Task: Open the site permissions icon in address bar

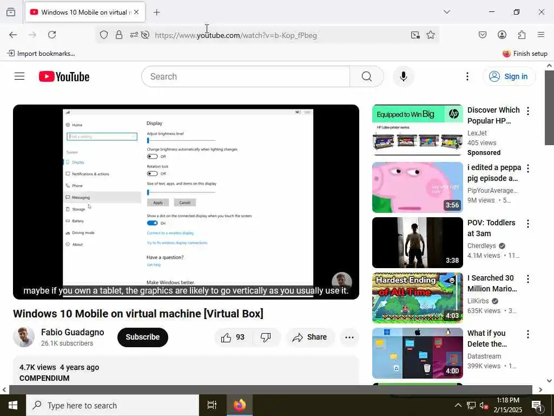Action: coord(134,35)
